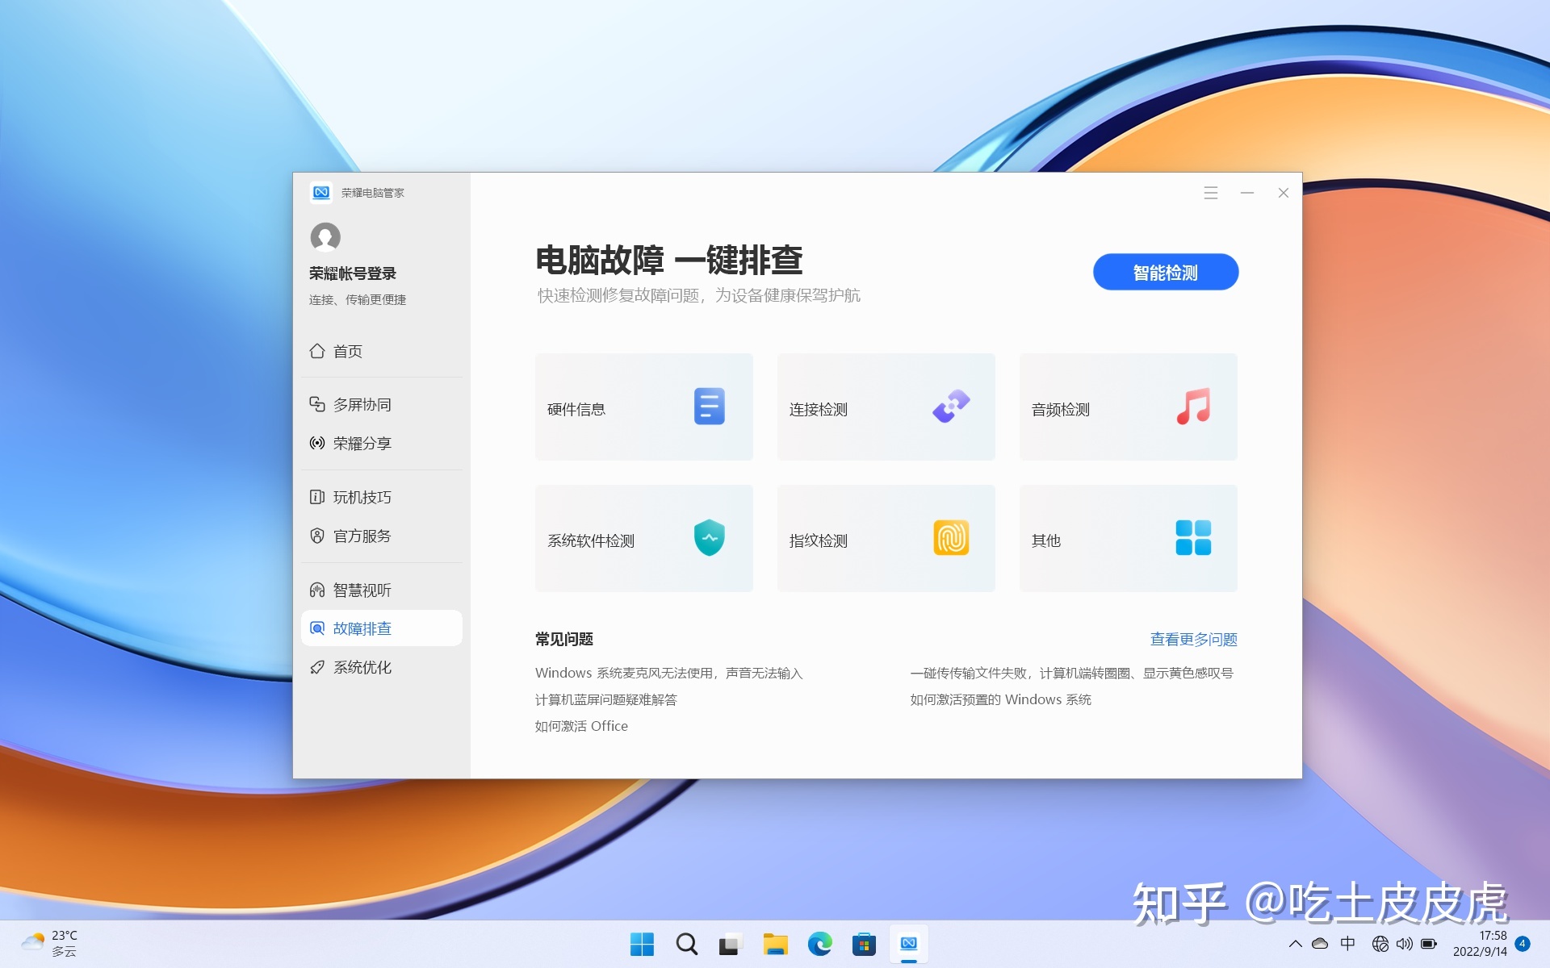1550x968 pixels.
Task: Open the 连接检测 card label
Action: click(x=819, y=409)
